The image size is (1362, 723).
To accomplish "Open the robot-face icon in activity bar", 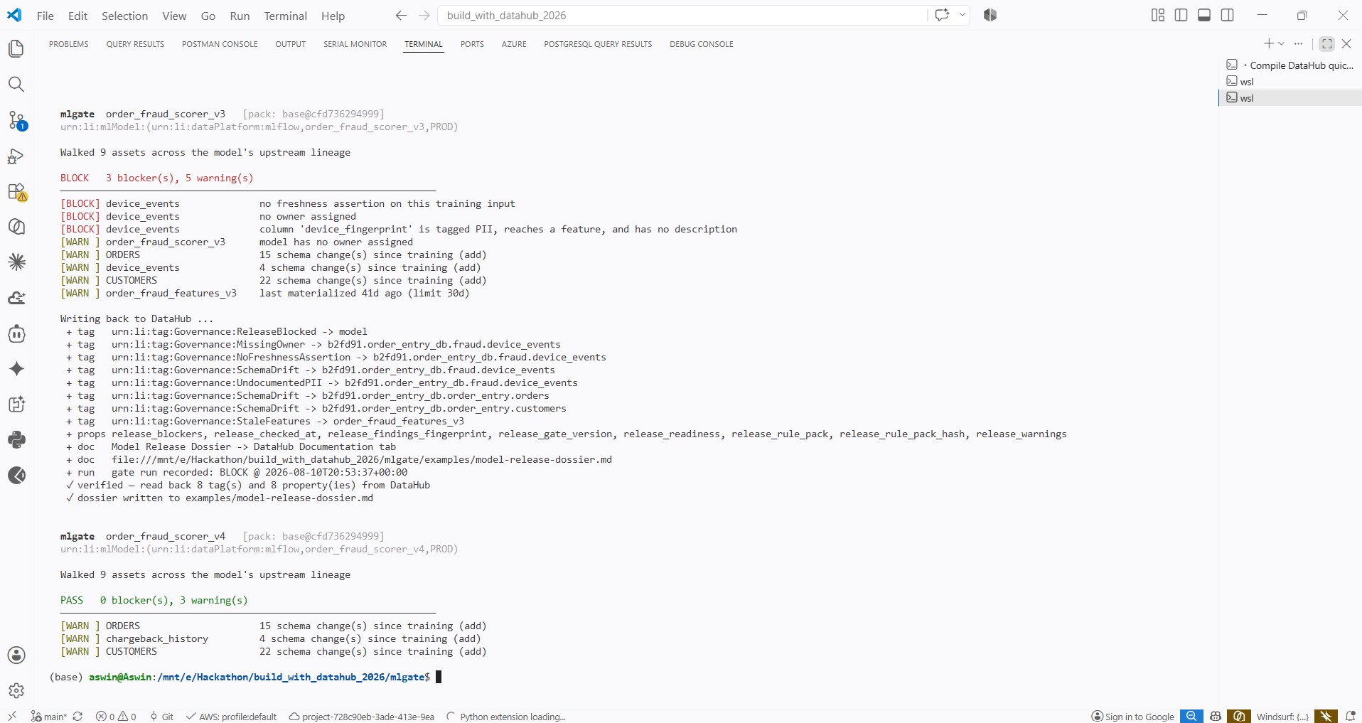I will 16,333.
